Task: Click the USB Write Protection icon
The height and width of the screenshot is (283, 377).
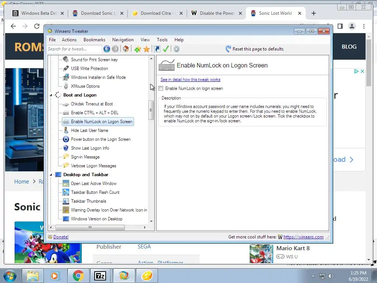Action: (x=66, y=68)
